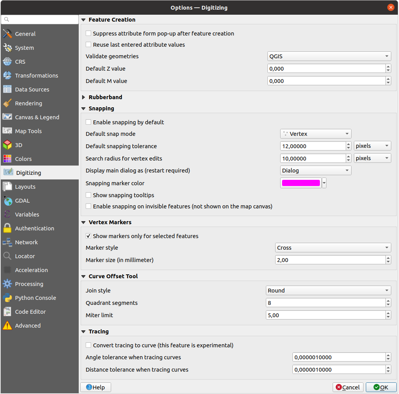The image size is (399, 394).
Task: Open the Advanced settings tab
Action: pyautogui.click(x=28, y=325)
